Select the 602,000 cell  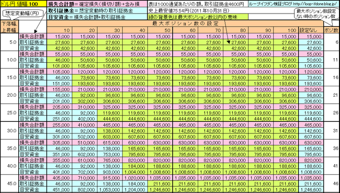[x=85, y=154]
